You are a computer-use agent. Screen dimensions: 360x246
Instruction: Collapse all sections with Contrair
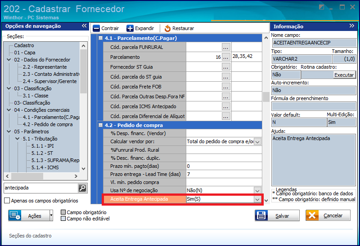(106, 28)
